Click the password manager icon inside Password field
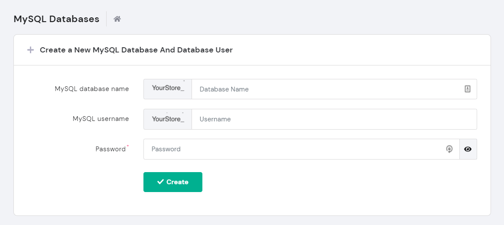Viewport: 504px width, 225px height. (x=449, y=149)
